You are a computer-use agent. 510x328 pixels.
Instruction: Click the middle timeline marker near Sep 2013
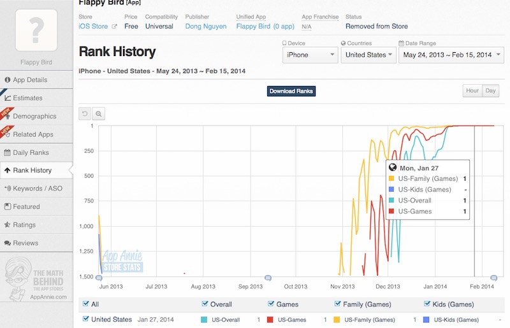pos(268,278)
